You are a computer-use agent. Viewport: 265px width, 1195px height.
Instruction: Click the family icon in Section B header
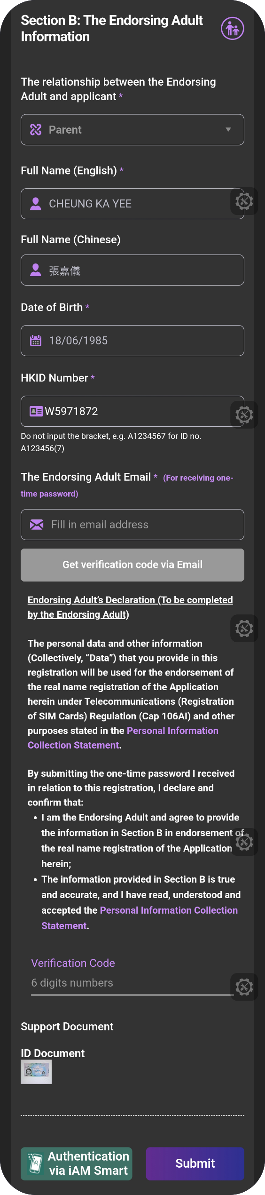point(233,29)
